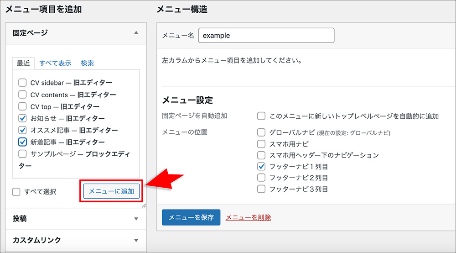
Task: Uncheck the 新着記事 page checkbox
Action: [x=22, y=142]
